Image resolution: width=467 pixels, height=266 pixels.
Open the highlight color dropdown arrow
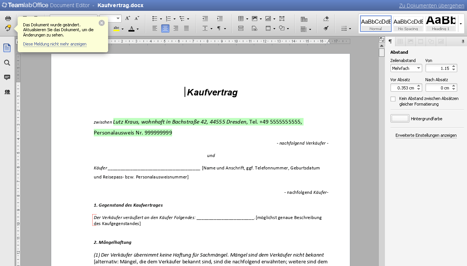(123, 29)
